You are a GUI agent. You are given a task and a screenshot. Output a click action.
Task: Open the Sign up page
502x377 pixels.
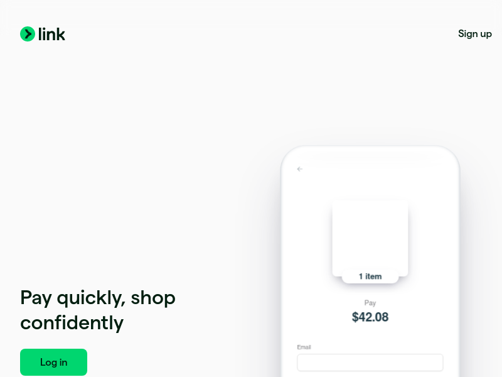475,34
